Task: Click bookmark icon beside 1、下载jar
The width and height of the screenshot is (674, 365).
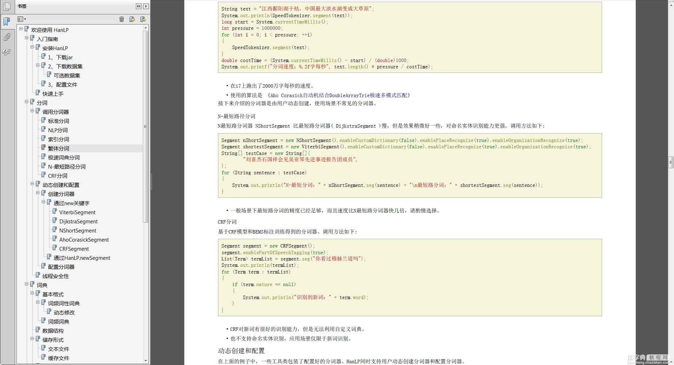Action: pyautogui.click(x=44, y=56)
